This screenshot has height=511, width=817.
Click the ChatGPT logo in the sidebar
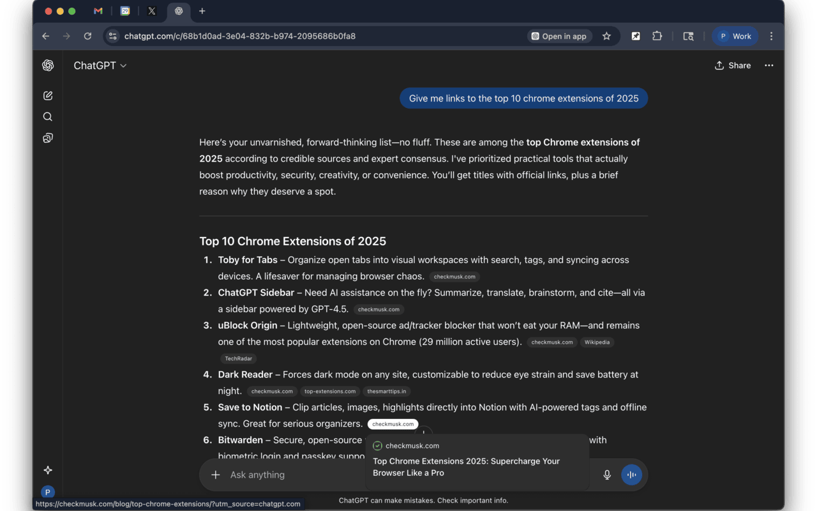click(48, 65)
